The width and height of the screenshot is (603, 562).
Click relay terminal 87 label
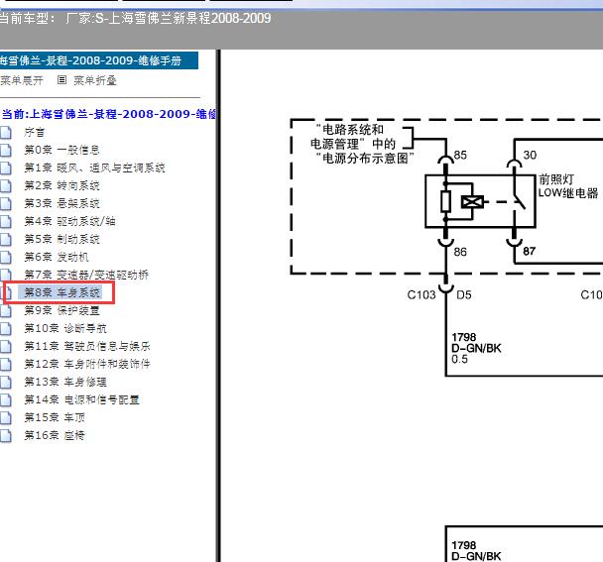pos(530,252)
